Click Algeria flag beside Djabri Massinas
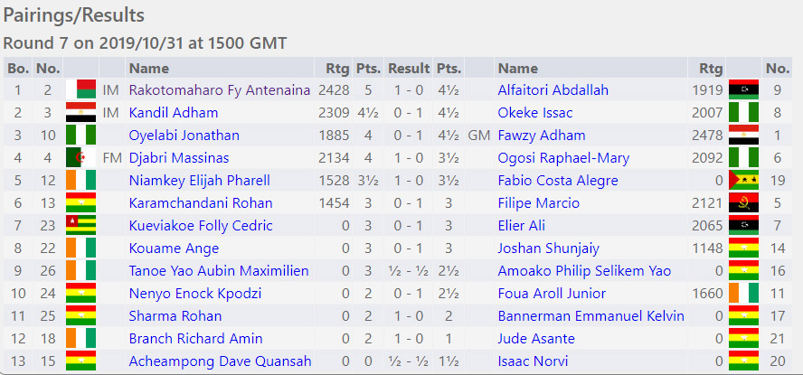The image size is (803, 375). [80, 158]
